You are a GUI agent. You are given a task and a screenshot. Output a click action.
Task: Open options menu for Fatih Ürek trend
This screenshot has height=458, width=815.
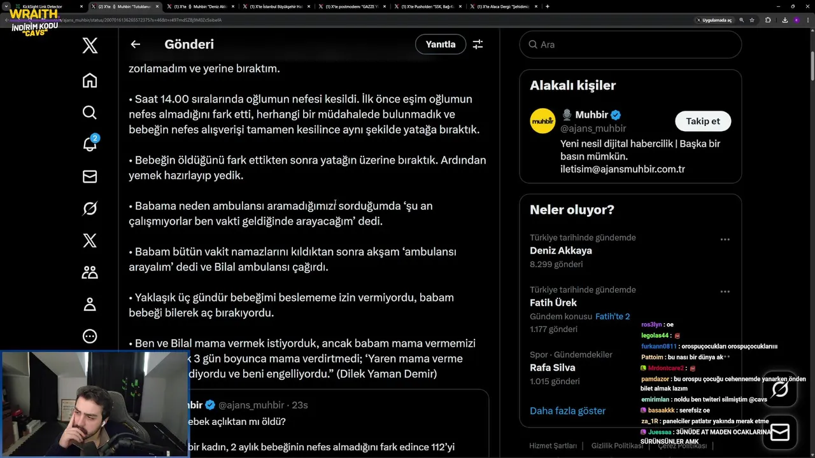coord(725,292)
